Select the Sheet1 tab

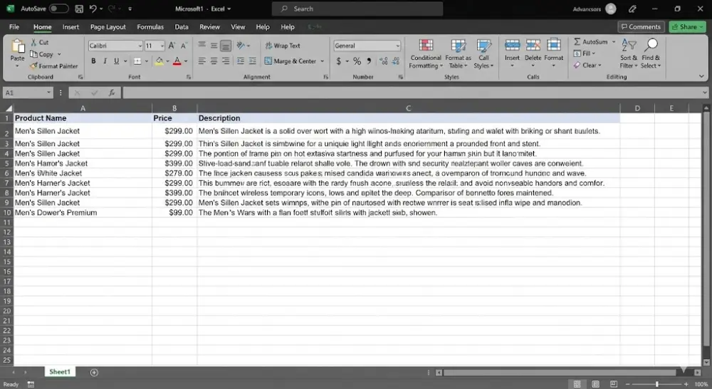60,372
